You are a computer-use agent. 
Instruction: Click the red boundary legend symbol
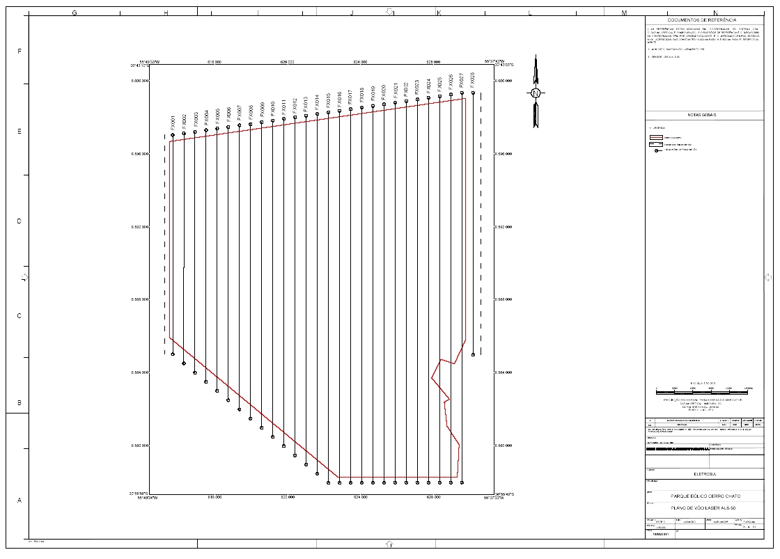(656, 137)
